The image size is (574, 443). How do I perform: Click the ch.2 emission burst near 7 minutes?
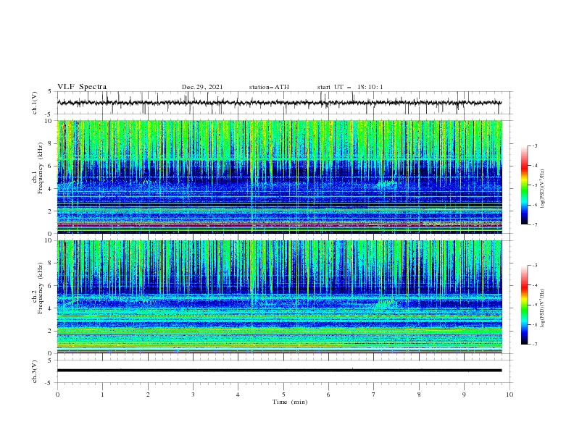386,303
